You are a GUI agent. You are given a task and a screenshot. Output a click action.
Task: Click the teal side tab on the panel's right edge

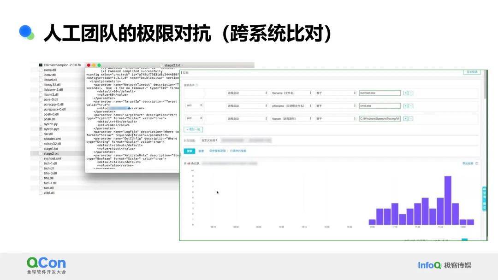tap(484, 199)
